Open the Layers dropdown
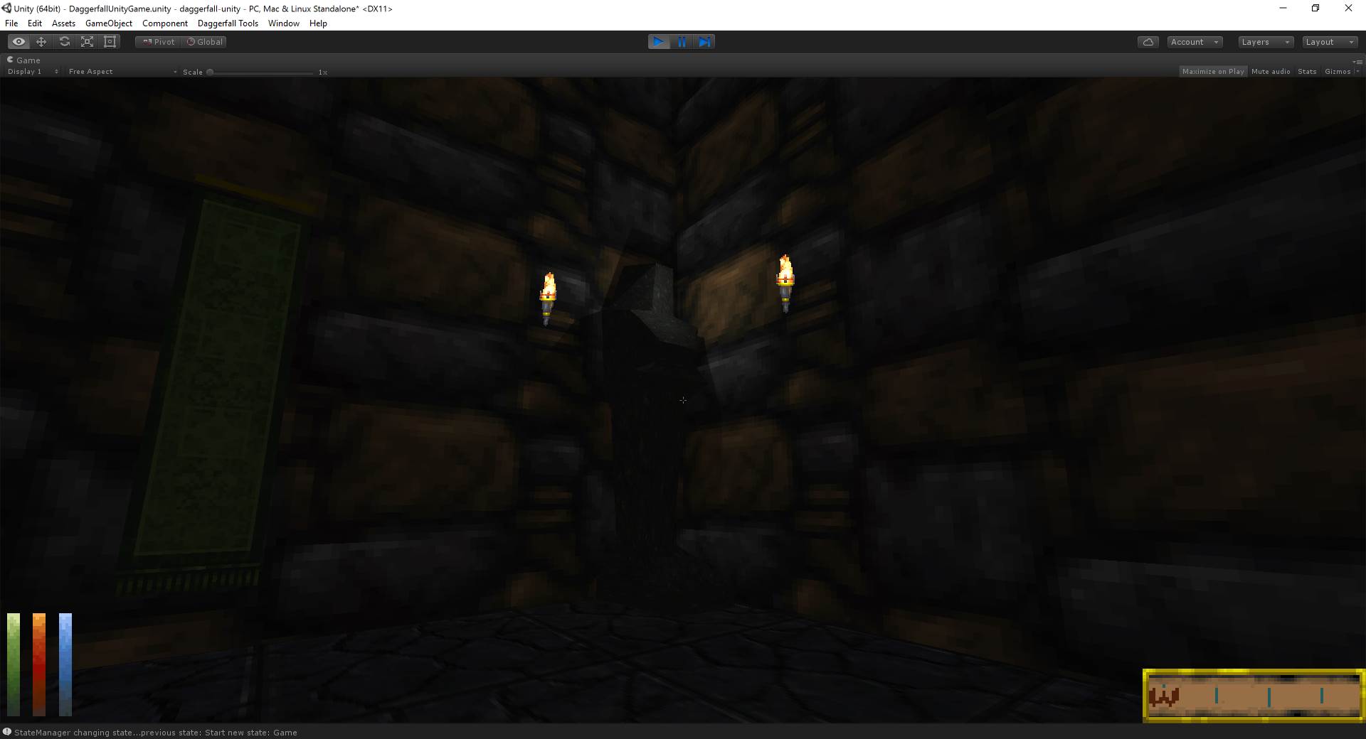This screenshot has width=1366, height=739. [1266, 42]
